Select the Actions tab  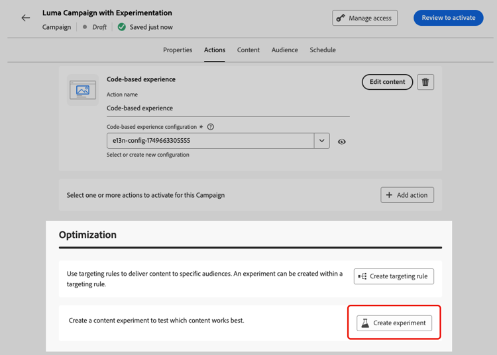click(x=215, y=50)
